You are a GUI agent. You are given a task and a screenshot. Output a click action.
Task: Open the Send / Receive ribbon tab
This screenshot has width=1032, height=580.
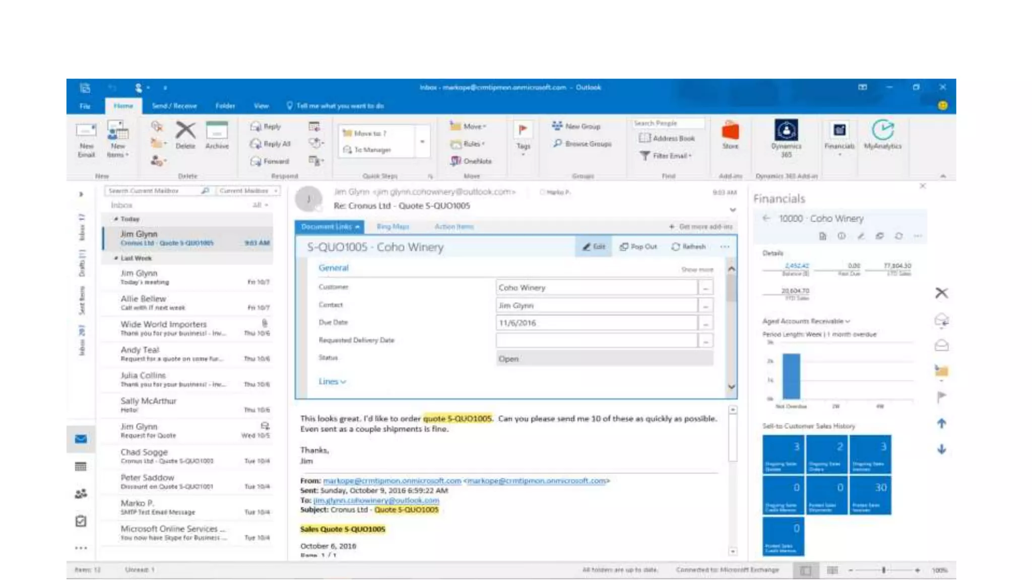[x=174, y=106]
